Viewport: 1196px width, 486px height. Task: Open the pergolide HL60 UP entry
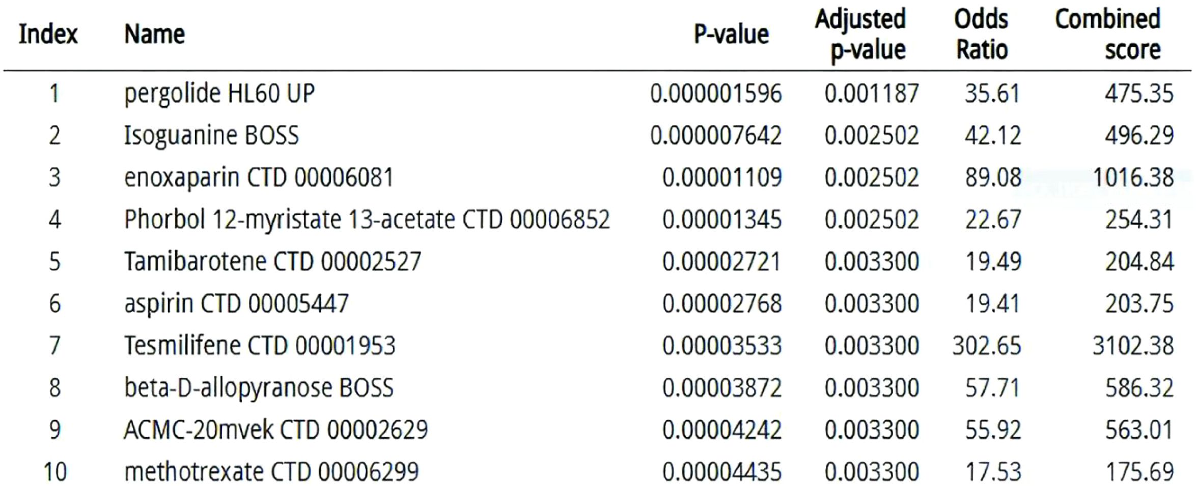tap(219, 94)
